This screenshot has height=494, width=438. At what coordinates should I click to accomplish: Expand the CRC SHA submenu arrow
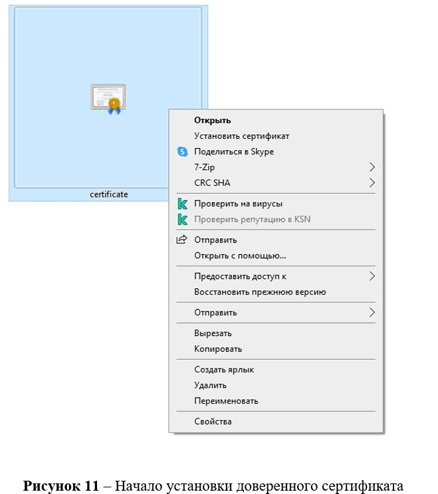[x=372, y=183]
